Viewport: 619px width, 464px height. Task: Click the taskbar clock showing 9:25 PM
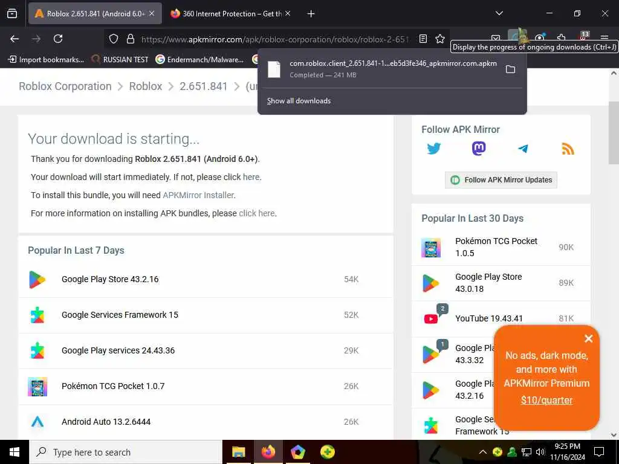coord(568,452)
